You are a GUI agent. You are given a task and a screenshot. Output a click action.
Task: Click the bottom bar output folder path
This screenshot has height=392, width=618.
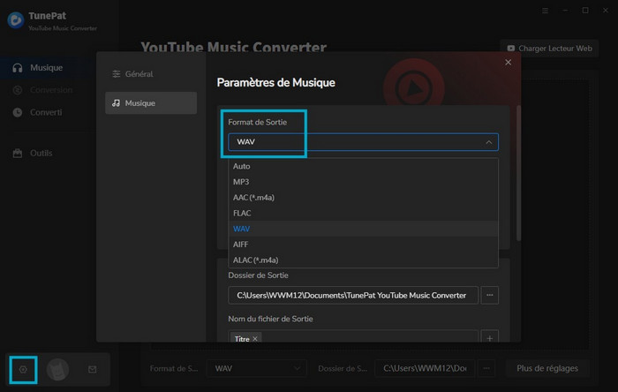pos(425,368)
